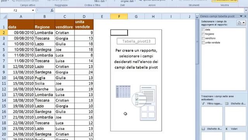The width and height of the screenshot is (248, 140).
Task: Click the 'Puglia' cell in row 10
Action: (x=45, y=78)
